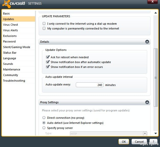
Task: Click the question mark help button
Action: [x=153, y=141]
